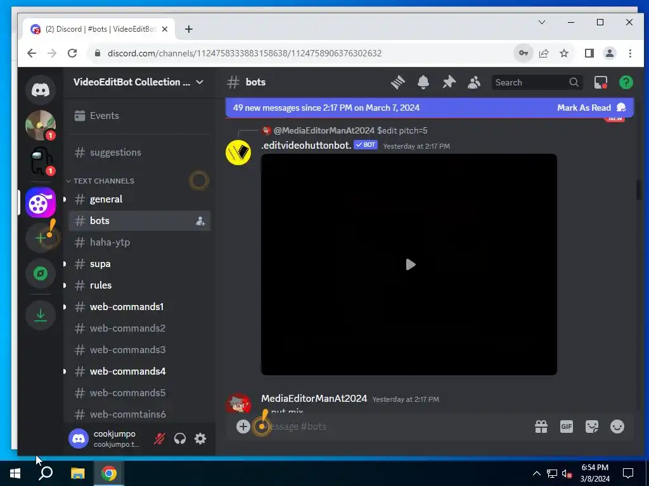
Task: Open the web-commands3 channel
Action: point(139,349)
